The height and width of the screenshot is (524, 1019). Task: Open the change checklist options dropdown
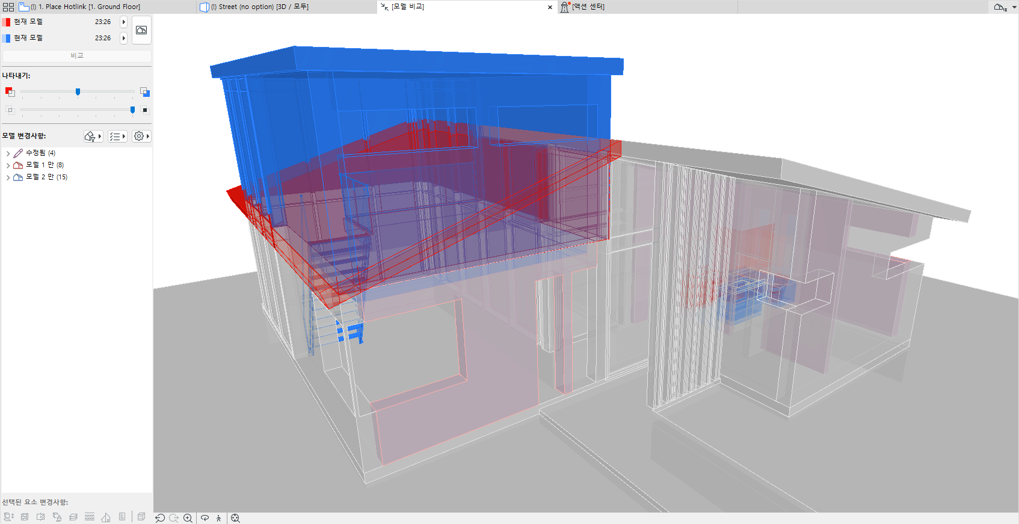coord(117,137)
